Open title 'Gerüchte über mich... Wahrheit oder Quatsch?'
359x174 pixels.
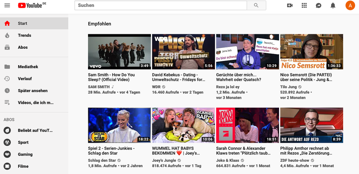(x=239, y=78)
